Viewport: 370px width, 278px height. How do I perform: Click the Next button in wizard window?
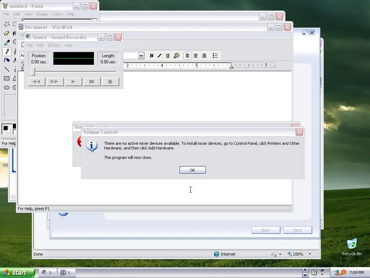(x=298, y=230)
